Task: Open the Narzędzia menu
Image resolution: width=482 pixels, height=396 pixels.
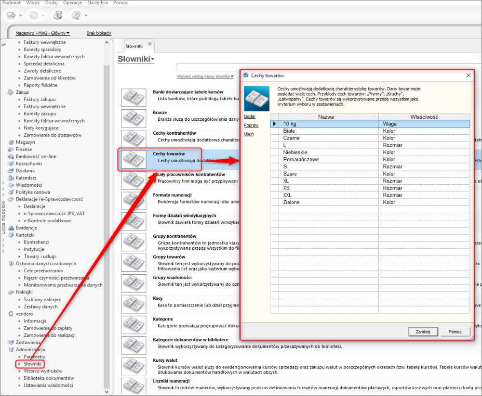Action: pyautogui.click(x=97, y=2)
